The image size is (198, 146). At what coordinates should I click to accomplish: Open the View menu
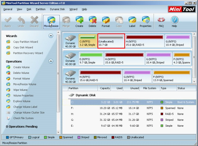19,9
